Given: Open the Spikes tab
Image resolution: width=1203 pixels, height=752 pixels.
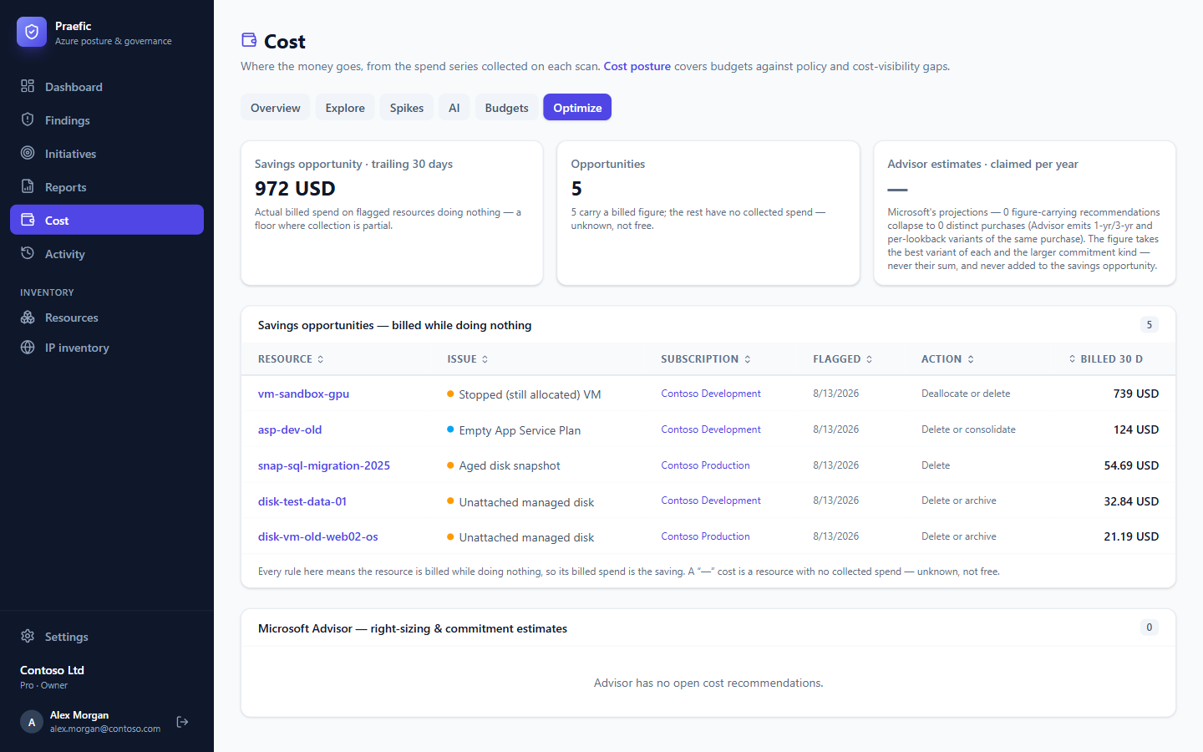Looking at the screenshot, I should [x=407, y=108].
